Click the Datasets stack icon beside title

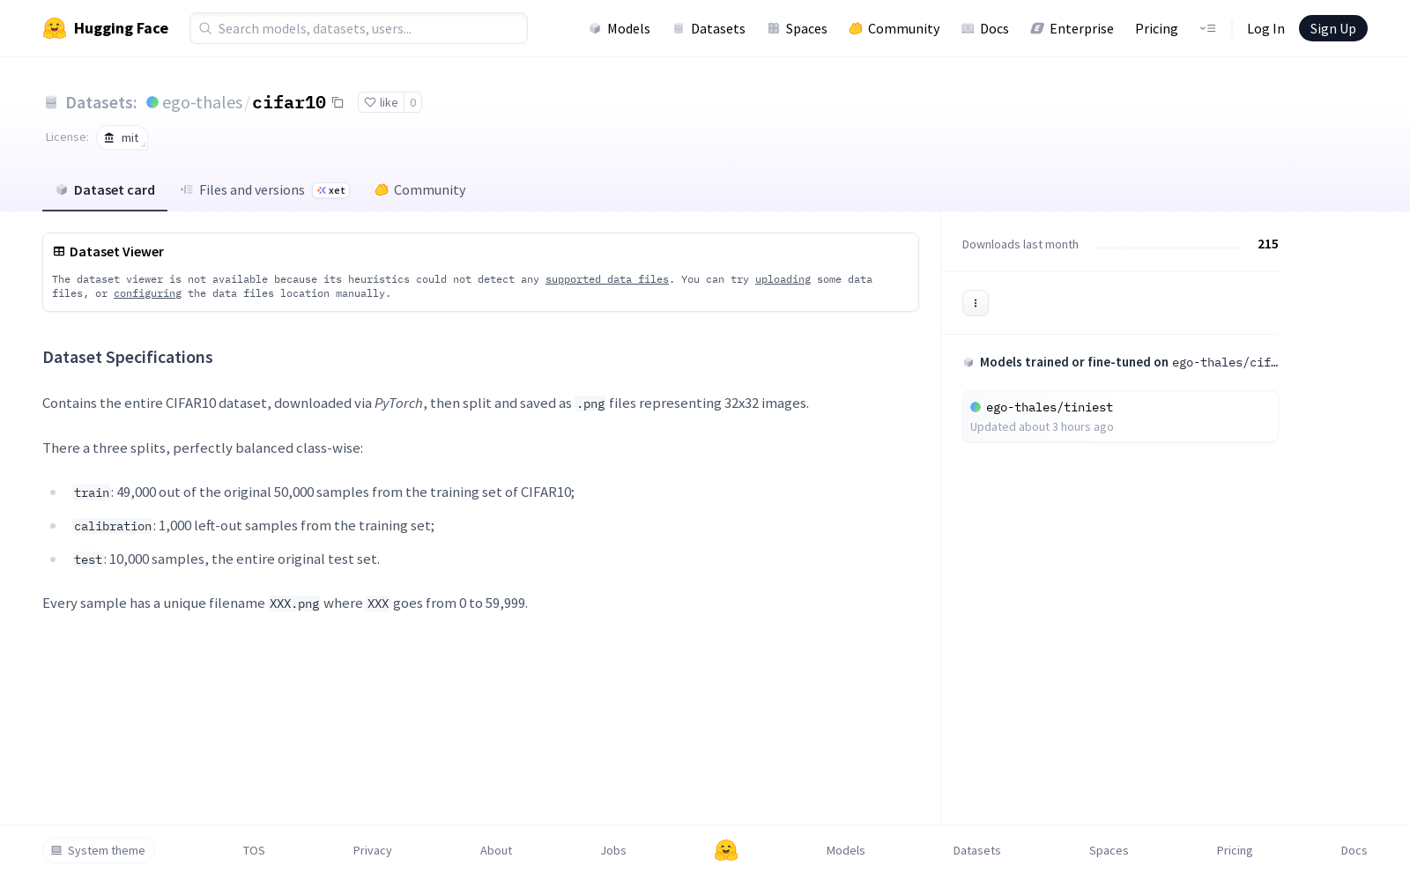click(x=51, y=102)
